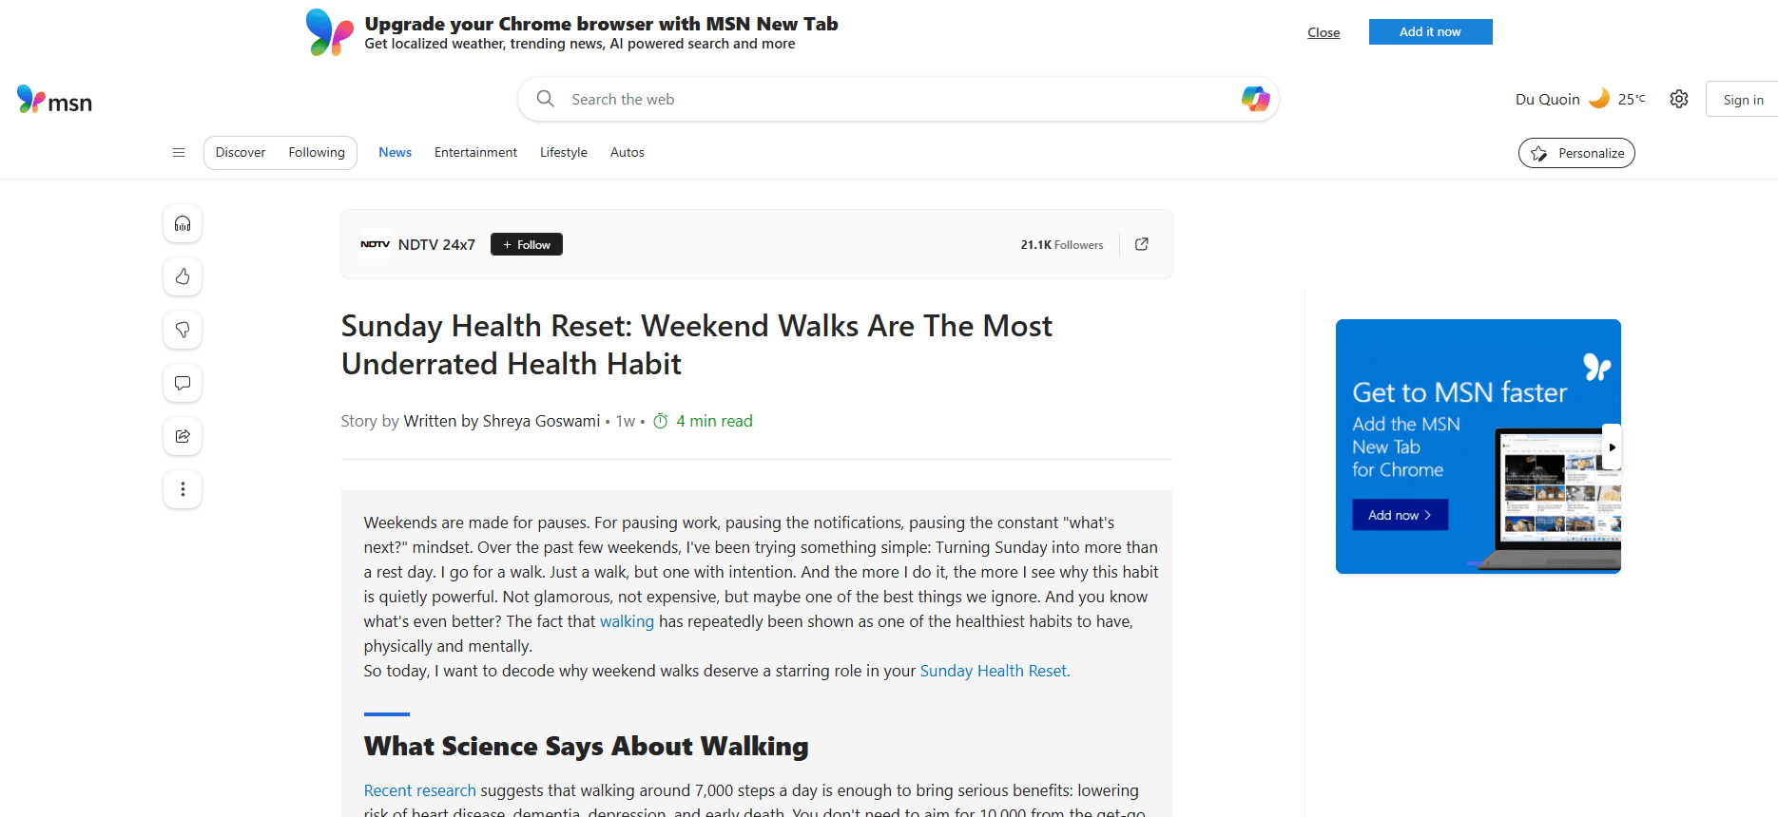The width and height of the screenshot is (1778, 817).
Task: Expand the Du Quoin weather widget
Action: 1579,100
